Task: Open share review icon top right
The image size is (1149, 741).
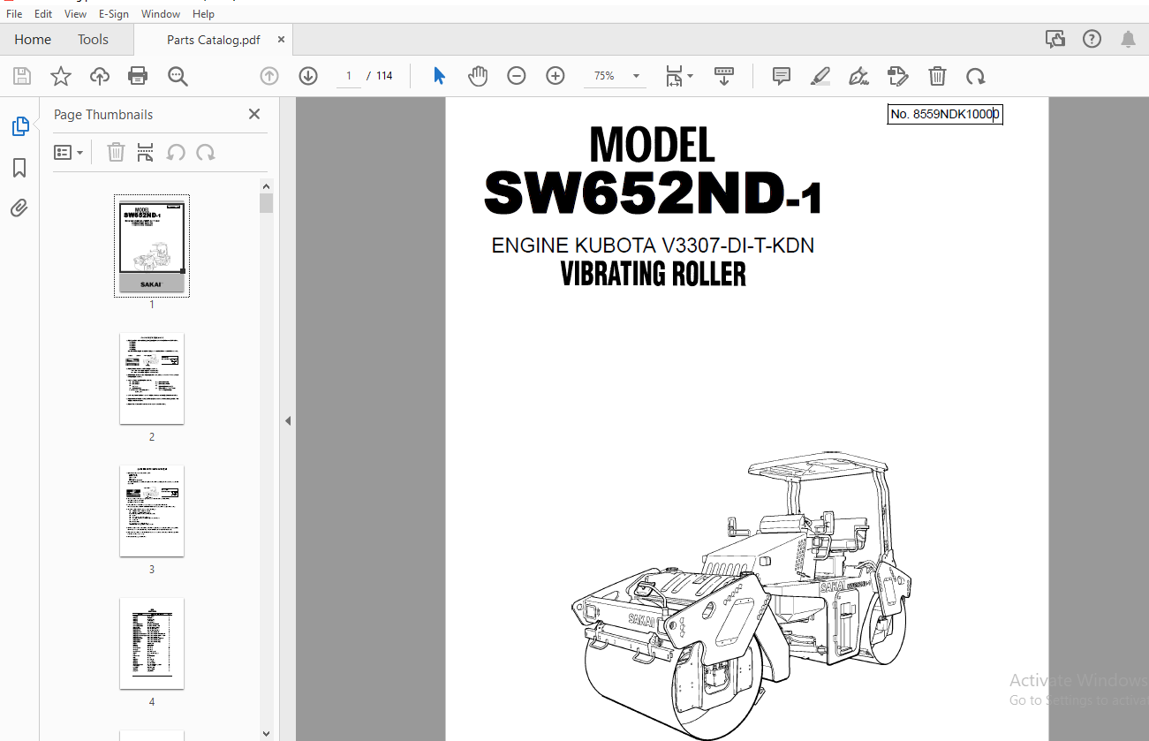Action: 1055,39
